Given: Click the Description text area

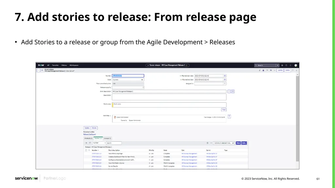Looking at the screenshot, I should click(169, 97).
